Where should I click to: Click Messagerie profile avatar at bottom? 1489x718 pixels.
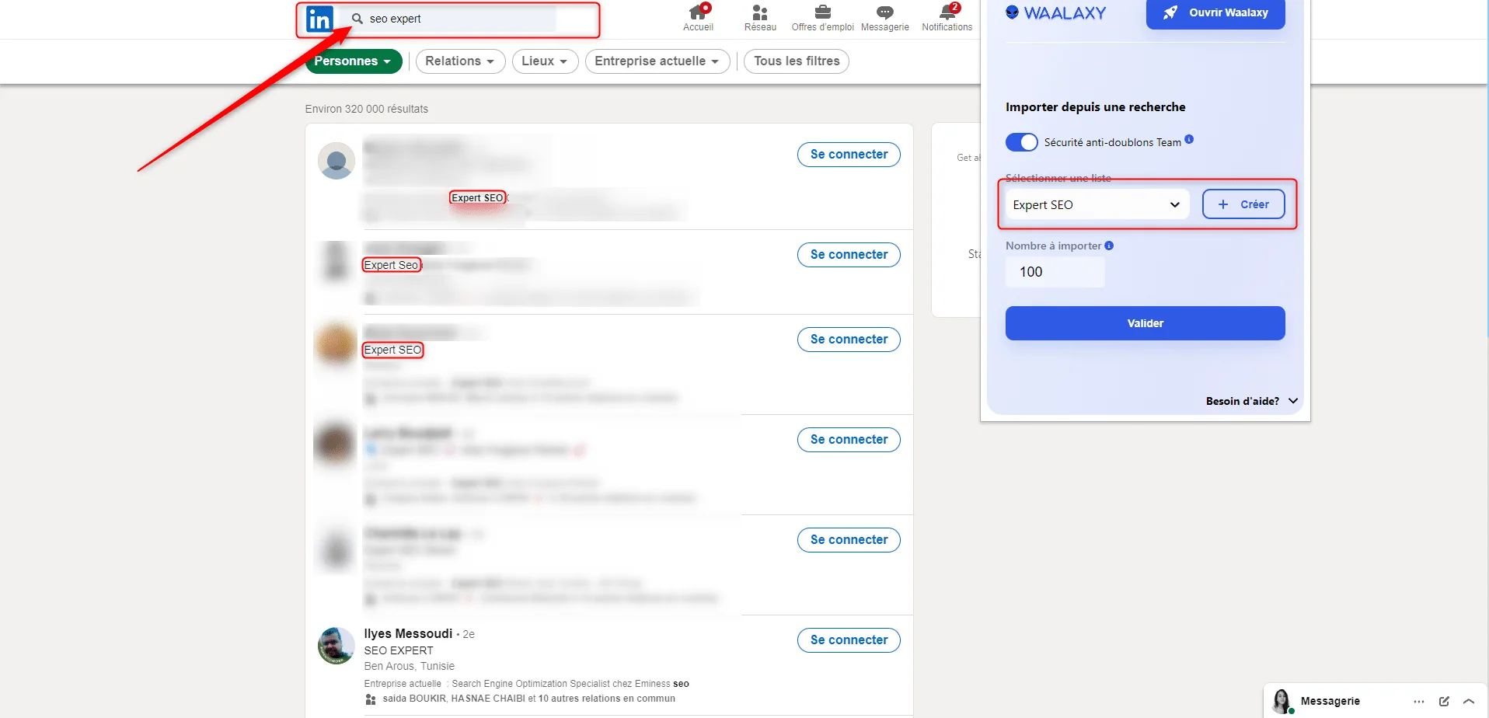click(1282, 701)
